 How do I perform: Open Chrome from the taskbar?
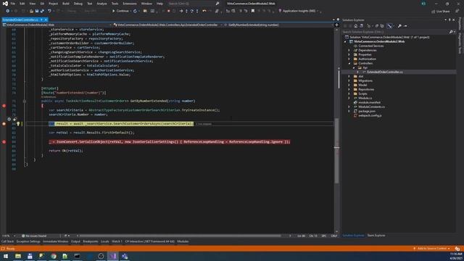pyautogui.click(x=53, y=256)
